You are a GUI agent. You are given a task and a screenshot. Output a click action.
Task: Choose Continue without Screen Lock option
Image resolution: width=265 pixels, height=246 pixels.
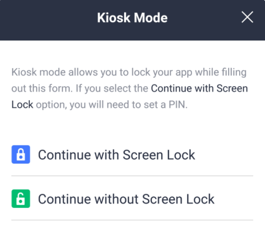click(x=132, y=199)
